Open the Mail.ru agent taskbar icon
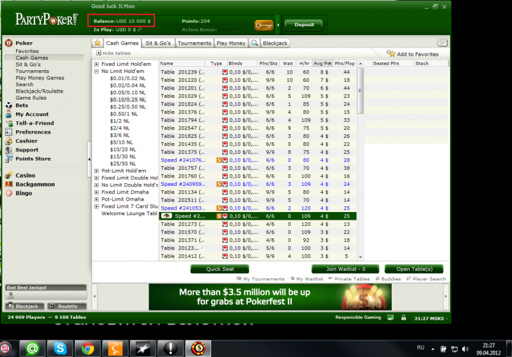This screenshot has height=357, width=512. 33,349
